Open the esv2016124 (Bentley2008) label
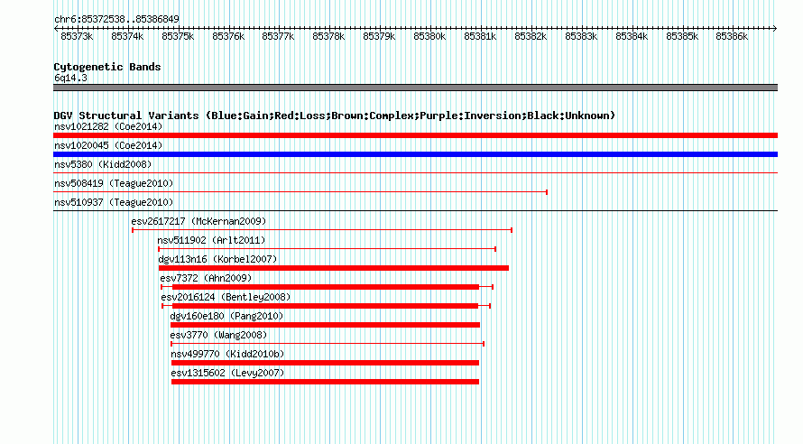The image size is (803, 444). point(226,297)
